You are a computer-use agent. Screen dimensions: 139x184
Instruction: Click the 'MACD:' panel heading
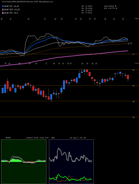[8, 138]
